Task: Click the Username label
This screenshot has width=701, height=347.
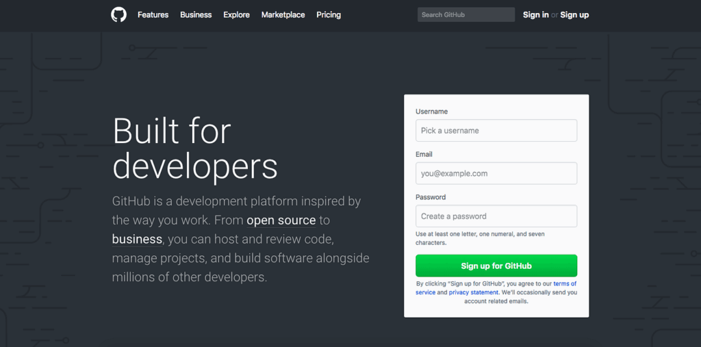Action: [431, 112]
